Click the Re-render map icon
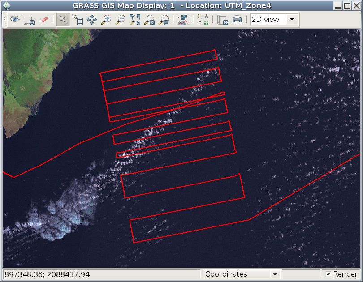363x282 pixels. coord(29,20)
